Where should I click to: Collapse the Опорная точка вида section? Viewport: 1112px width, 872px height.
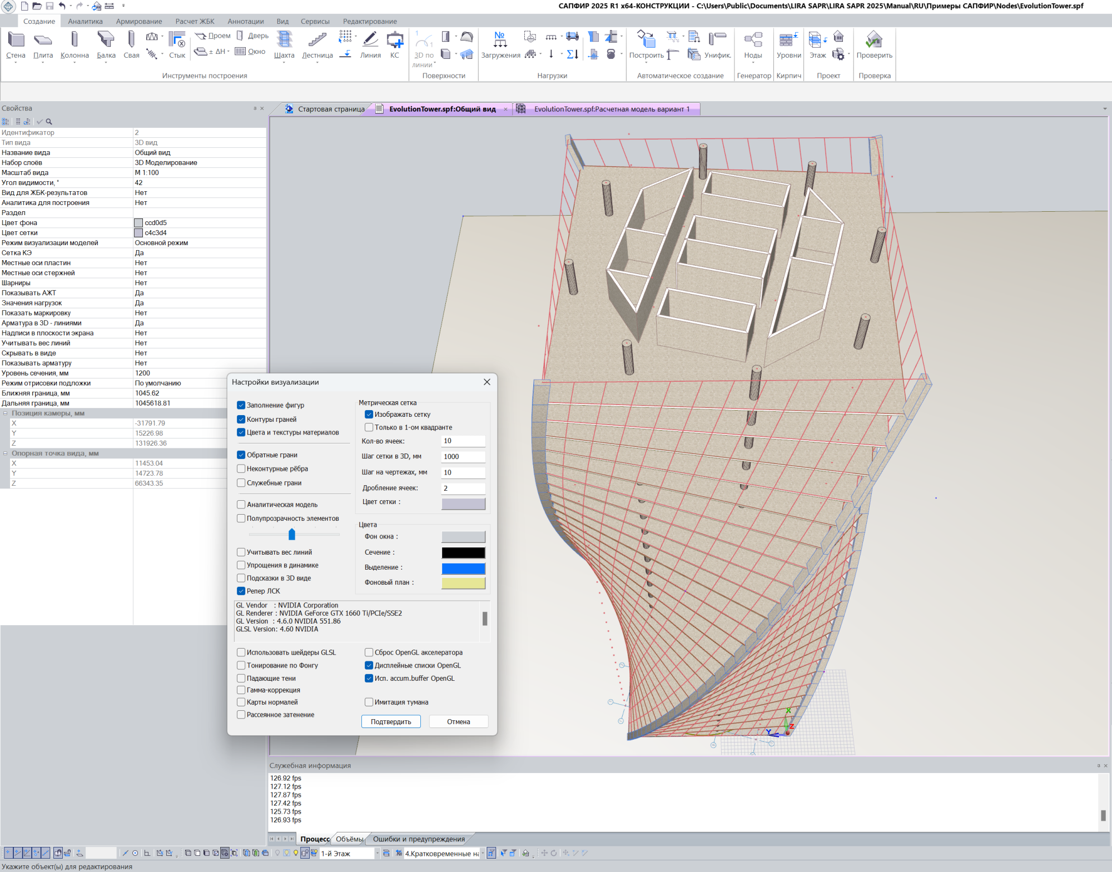[6, 454]
